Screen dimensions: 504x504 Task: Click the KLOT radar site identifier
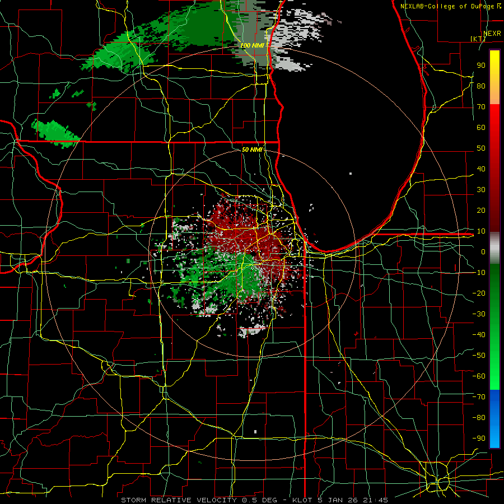(302, 500)
